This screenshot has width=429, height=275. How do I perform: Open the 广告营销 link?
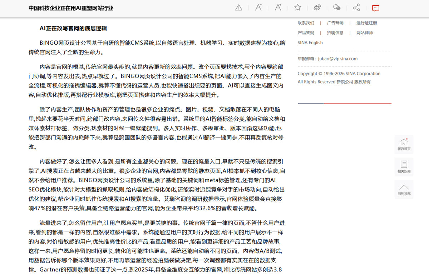335,23
